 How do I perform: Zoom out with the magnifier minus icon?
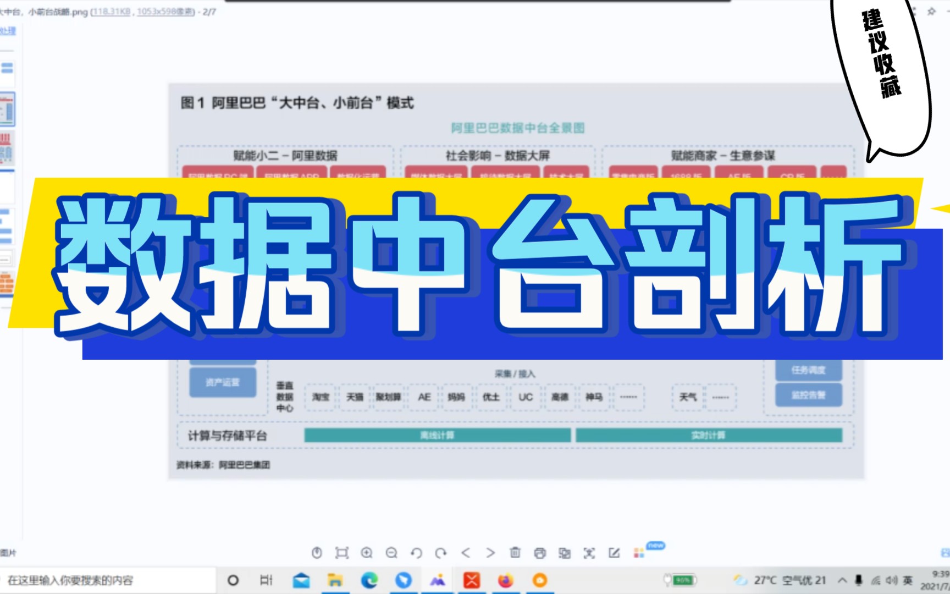[391, 553]
